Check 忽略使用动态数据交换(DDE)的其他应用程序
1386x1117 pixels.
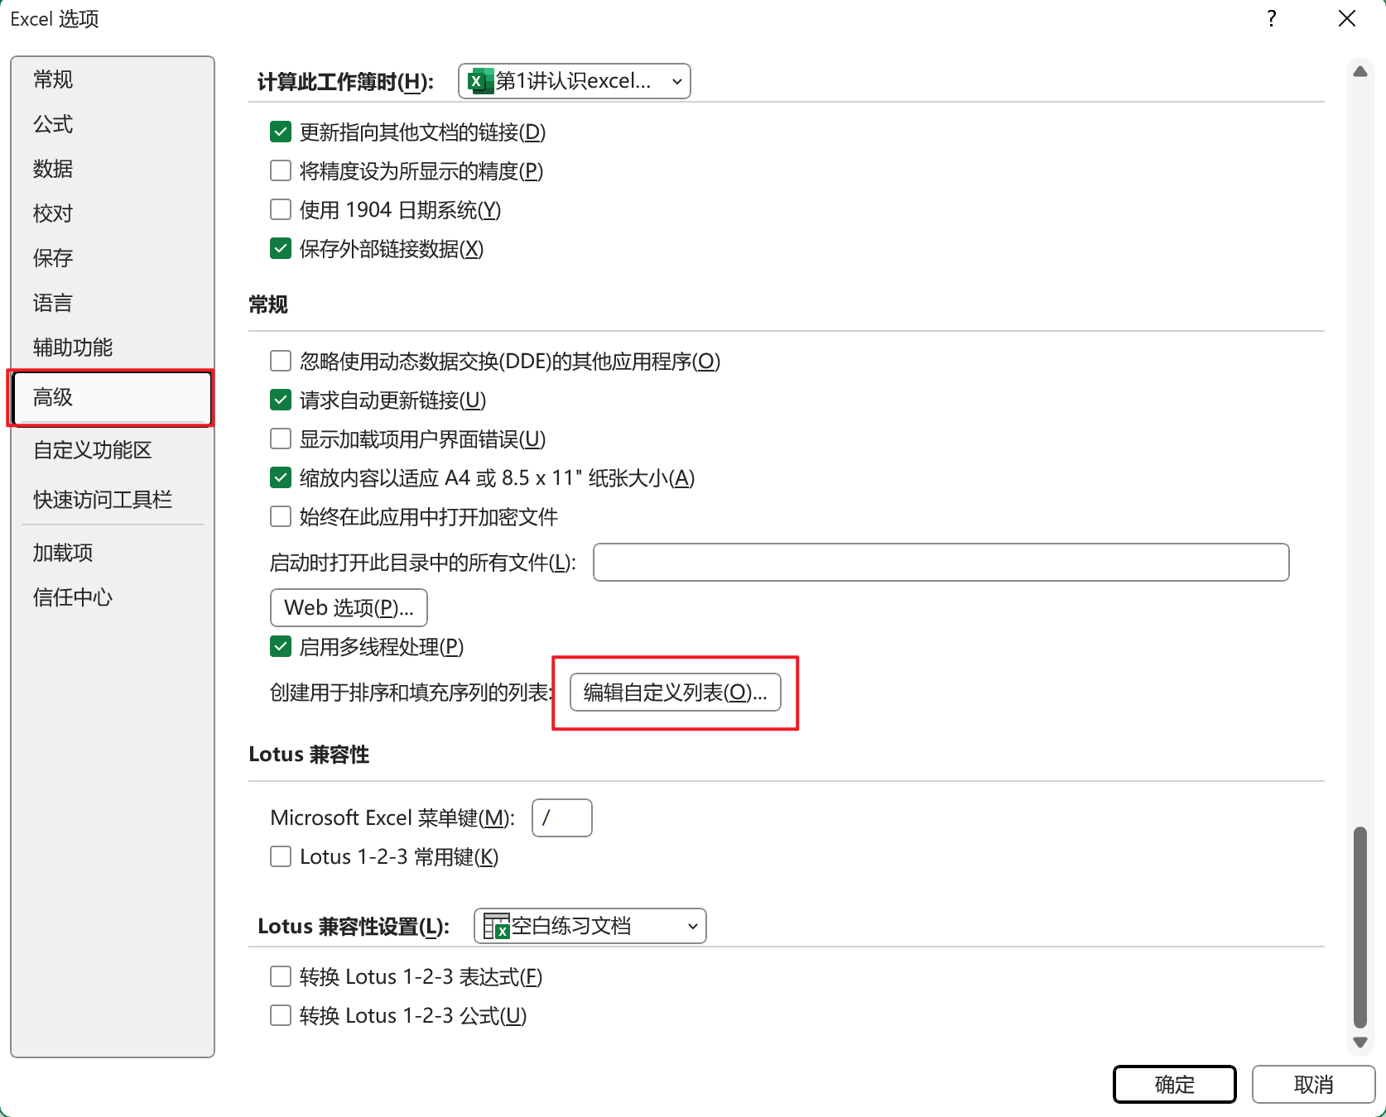coord(281,361)
